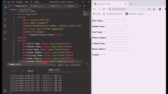Image resolution: width=168 pixels, height=94 pixels.
Task: Click the College Name input field
Action: (116, 43)
